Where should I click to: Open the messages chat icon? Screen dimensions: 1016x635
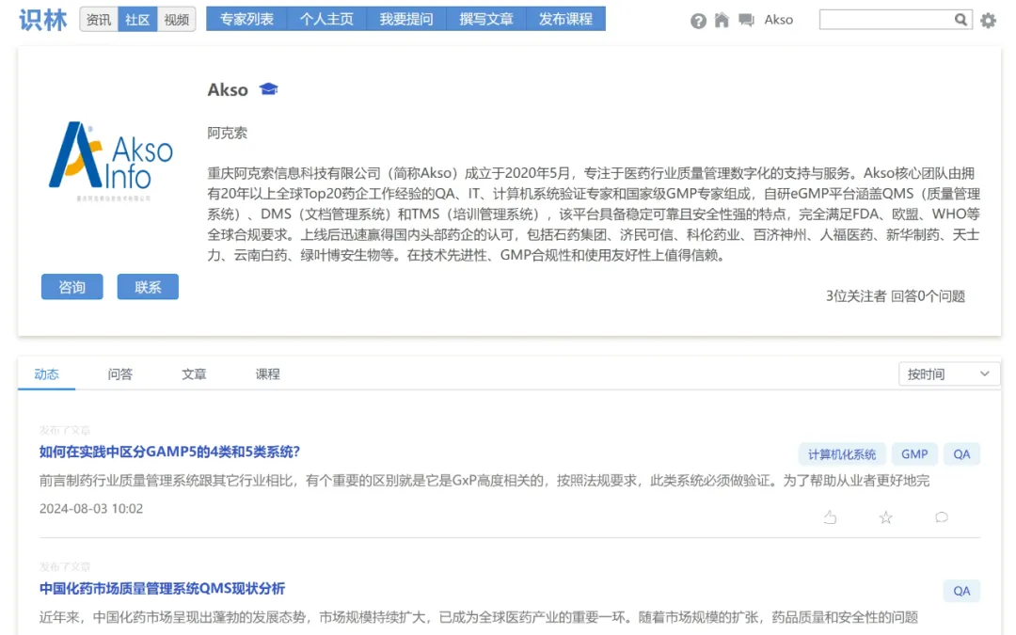click(x=747, y=21)
